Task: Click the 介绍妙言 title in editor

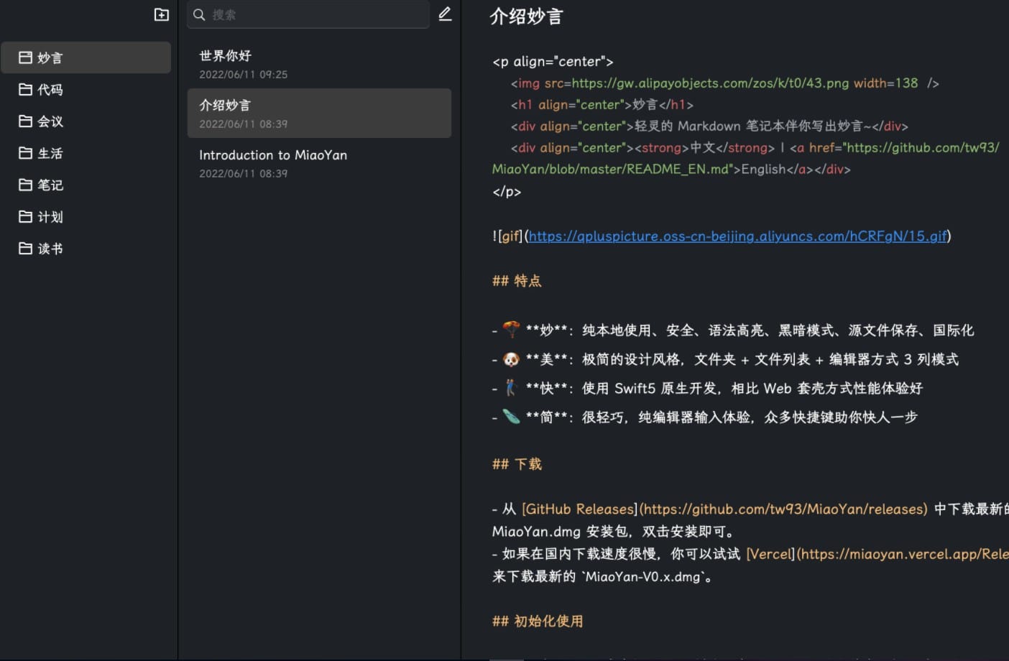Action: [x=526, y=17]
